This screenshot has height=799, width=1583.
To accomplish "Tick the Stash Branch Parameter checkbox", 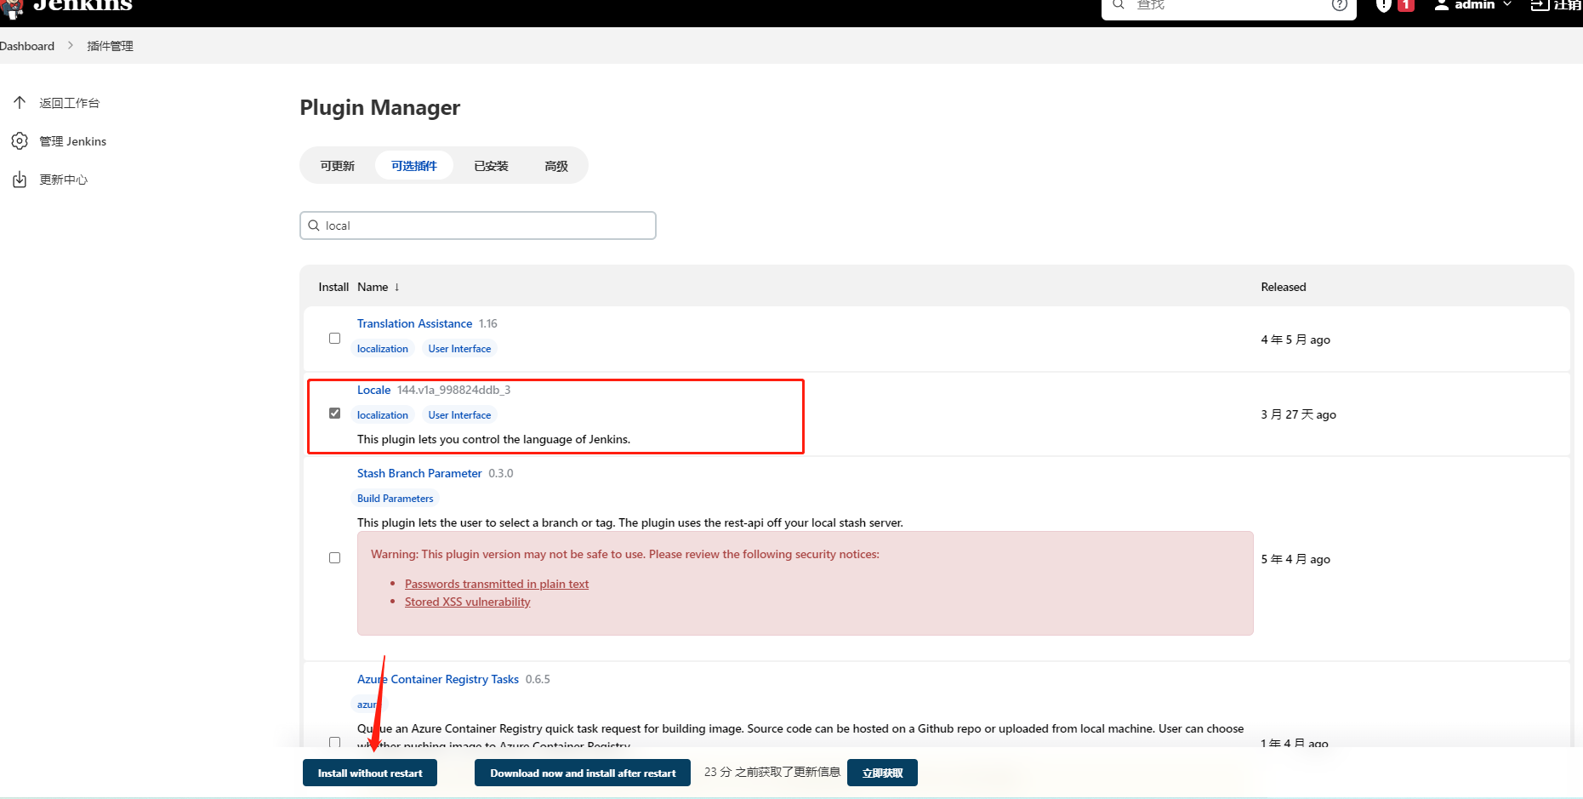I will pyautogui.click(x=334, y=557).
